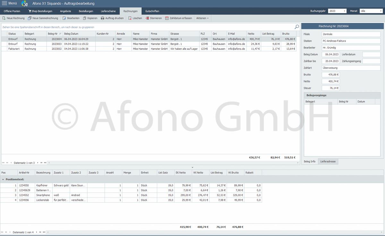Click Kopieren in the toolbar
The image size is (385, 236).
(90, 18)
